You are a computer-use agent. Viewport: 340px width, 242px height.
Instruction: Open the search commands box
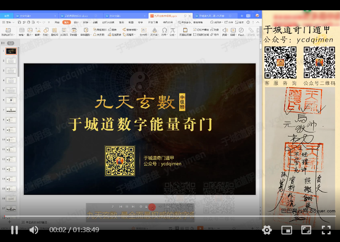[190, 22]
